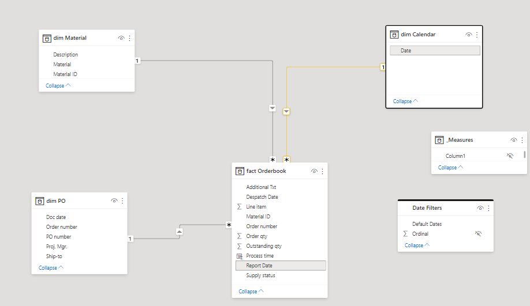This screenshot has height=306, width=530.
Task: Click the dim Material table icon
Action: coord(47,39)
